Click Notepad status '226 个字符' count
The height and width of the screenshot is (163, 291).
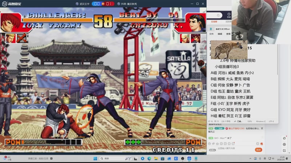pos(226,121)
